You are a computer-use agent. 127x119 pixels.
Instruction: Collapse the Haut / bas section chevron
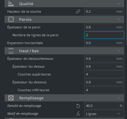119,51
